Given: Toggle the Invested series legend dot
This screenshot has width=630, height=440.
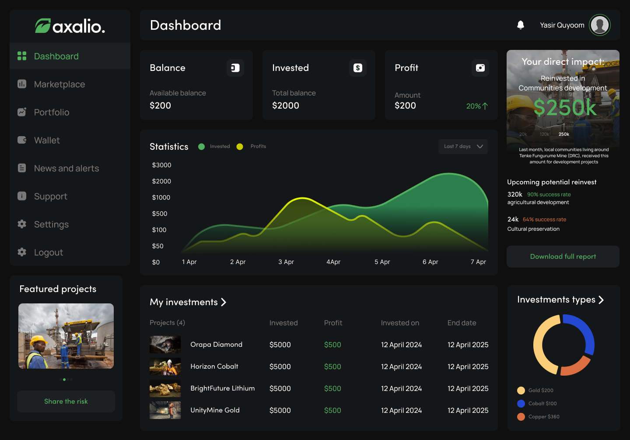Looking at the screenshot, I should point(201,147).
